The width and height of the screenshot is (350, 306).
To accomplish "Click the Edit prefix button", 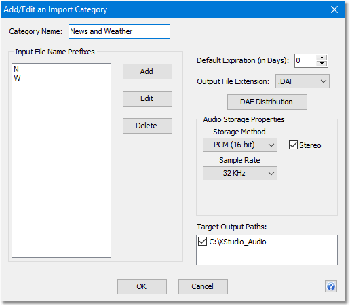I will [x=147, y=98].
